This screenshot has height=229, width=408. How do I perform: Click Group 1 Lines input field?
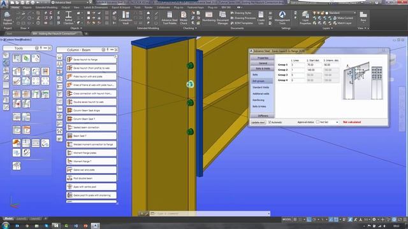pyautogui.click(x=298, y=65)
